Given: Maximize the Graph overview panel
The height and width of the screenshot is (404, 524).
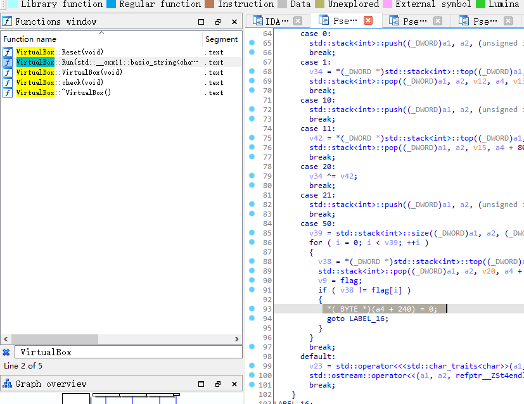Looking at the screenshot, I should pyautogui.click(x=201, y=384).
